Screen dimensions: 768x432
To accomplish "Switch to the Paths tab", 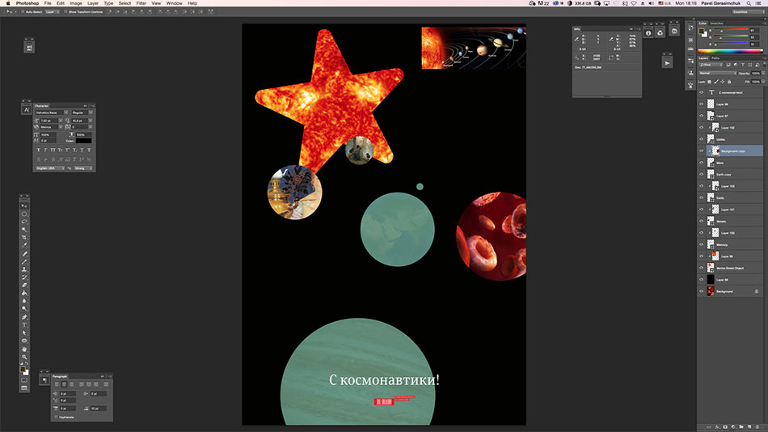I will pyautogui.click(x=715, y=58).
